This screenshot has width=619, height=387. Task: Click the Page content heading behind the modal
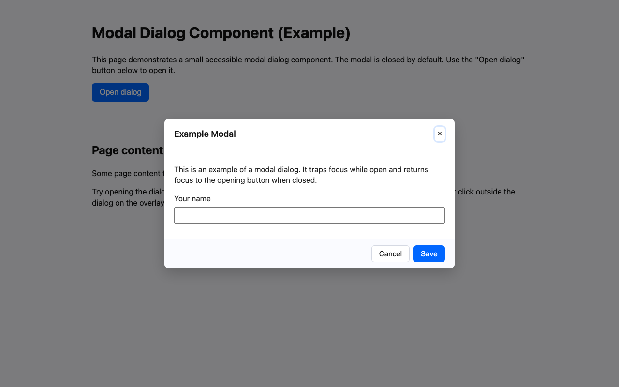point(127,150)
